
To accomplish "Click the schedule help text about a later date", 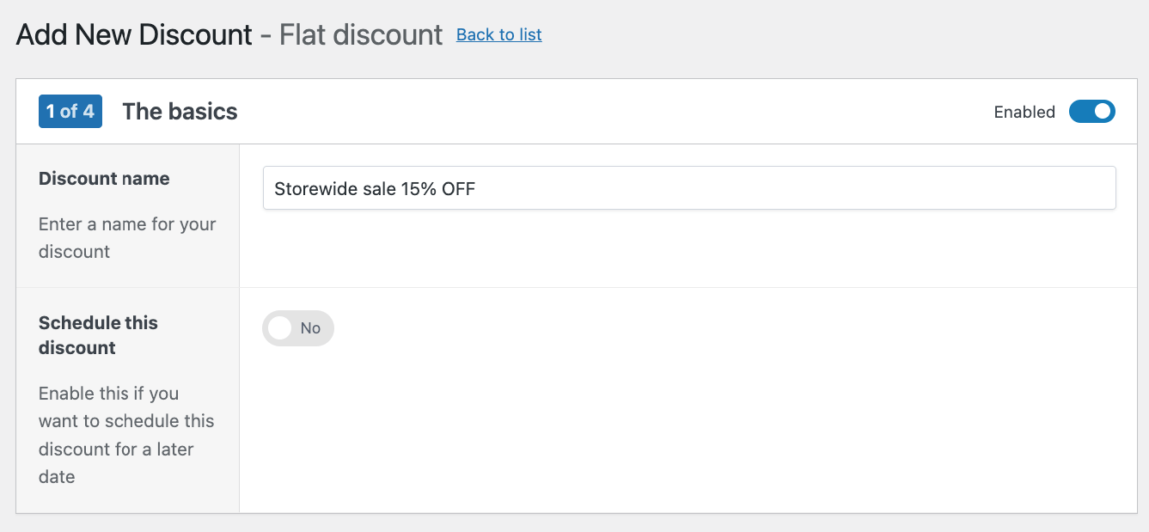I will [x=126, y=435].
